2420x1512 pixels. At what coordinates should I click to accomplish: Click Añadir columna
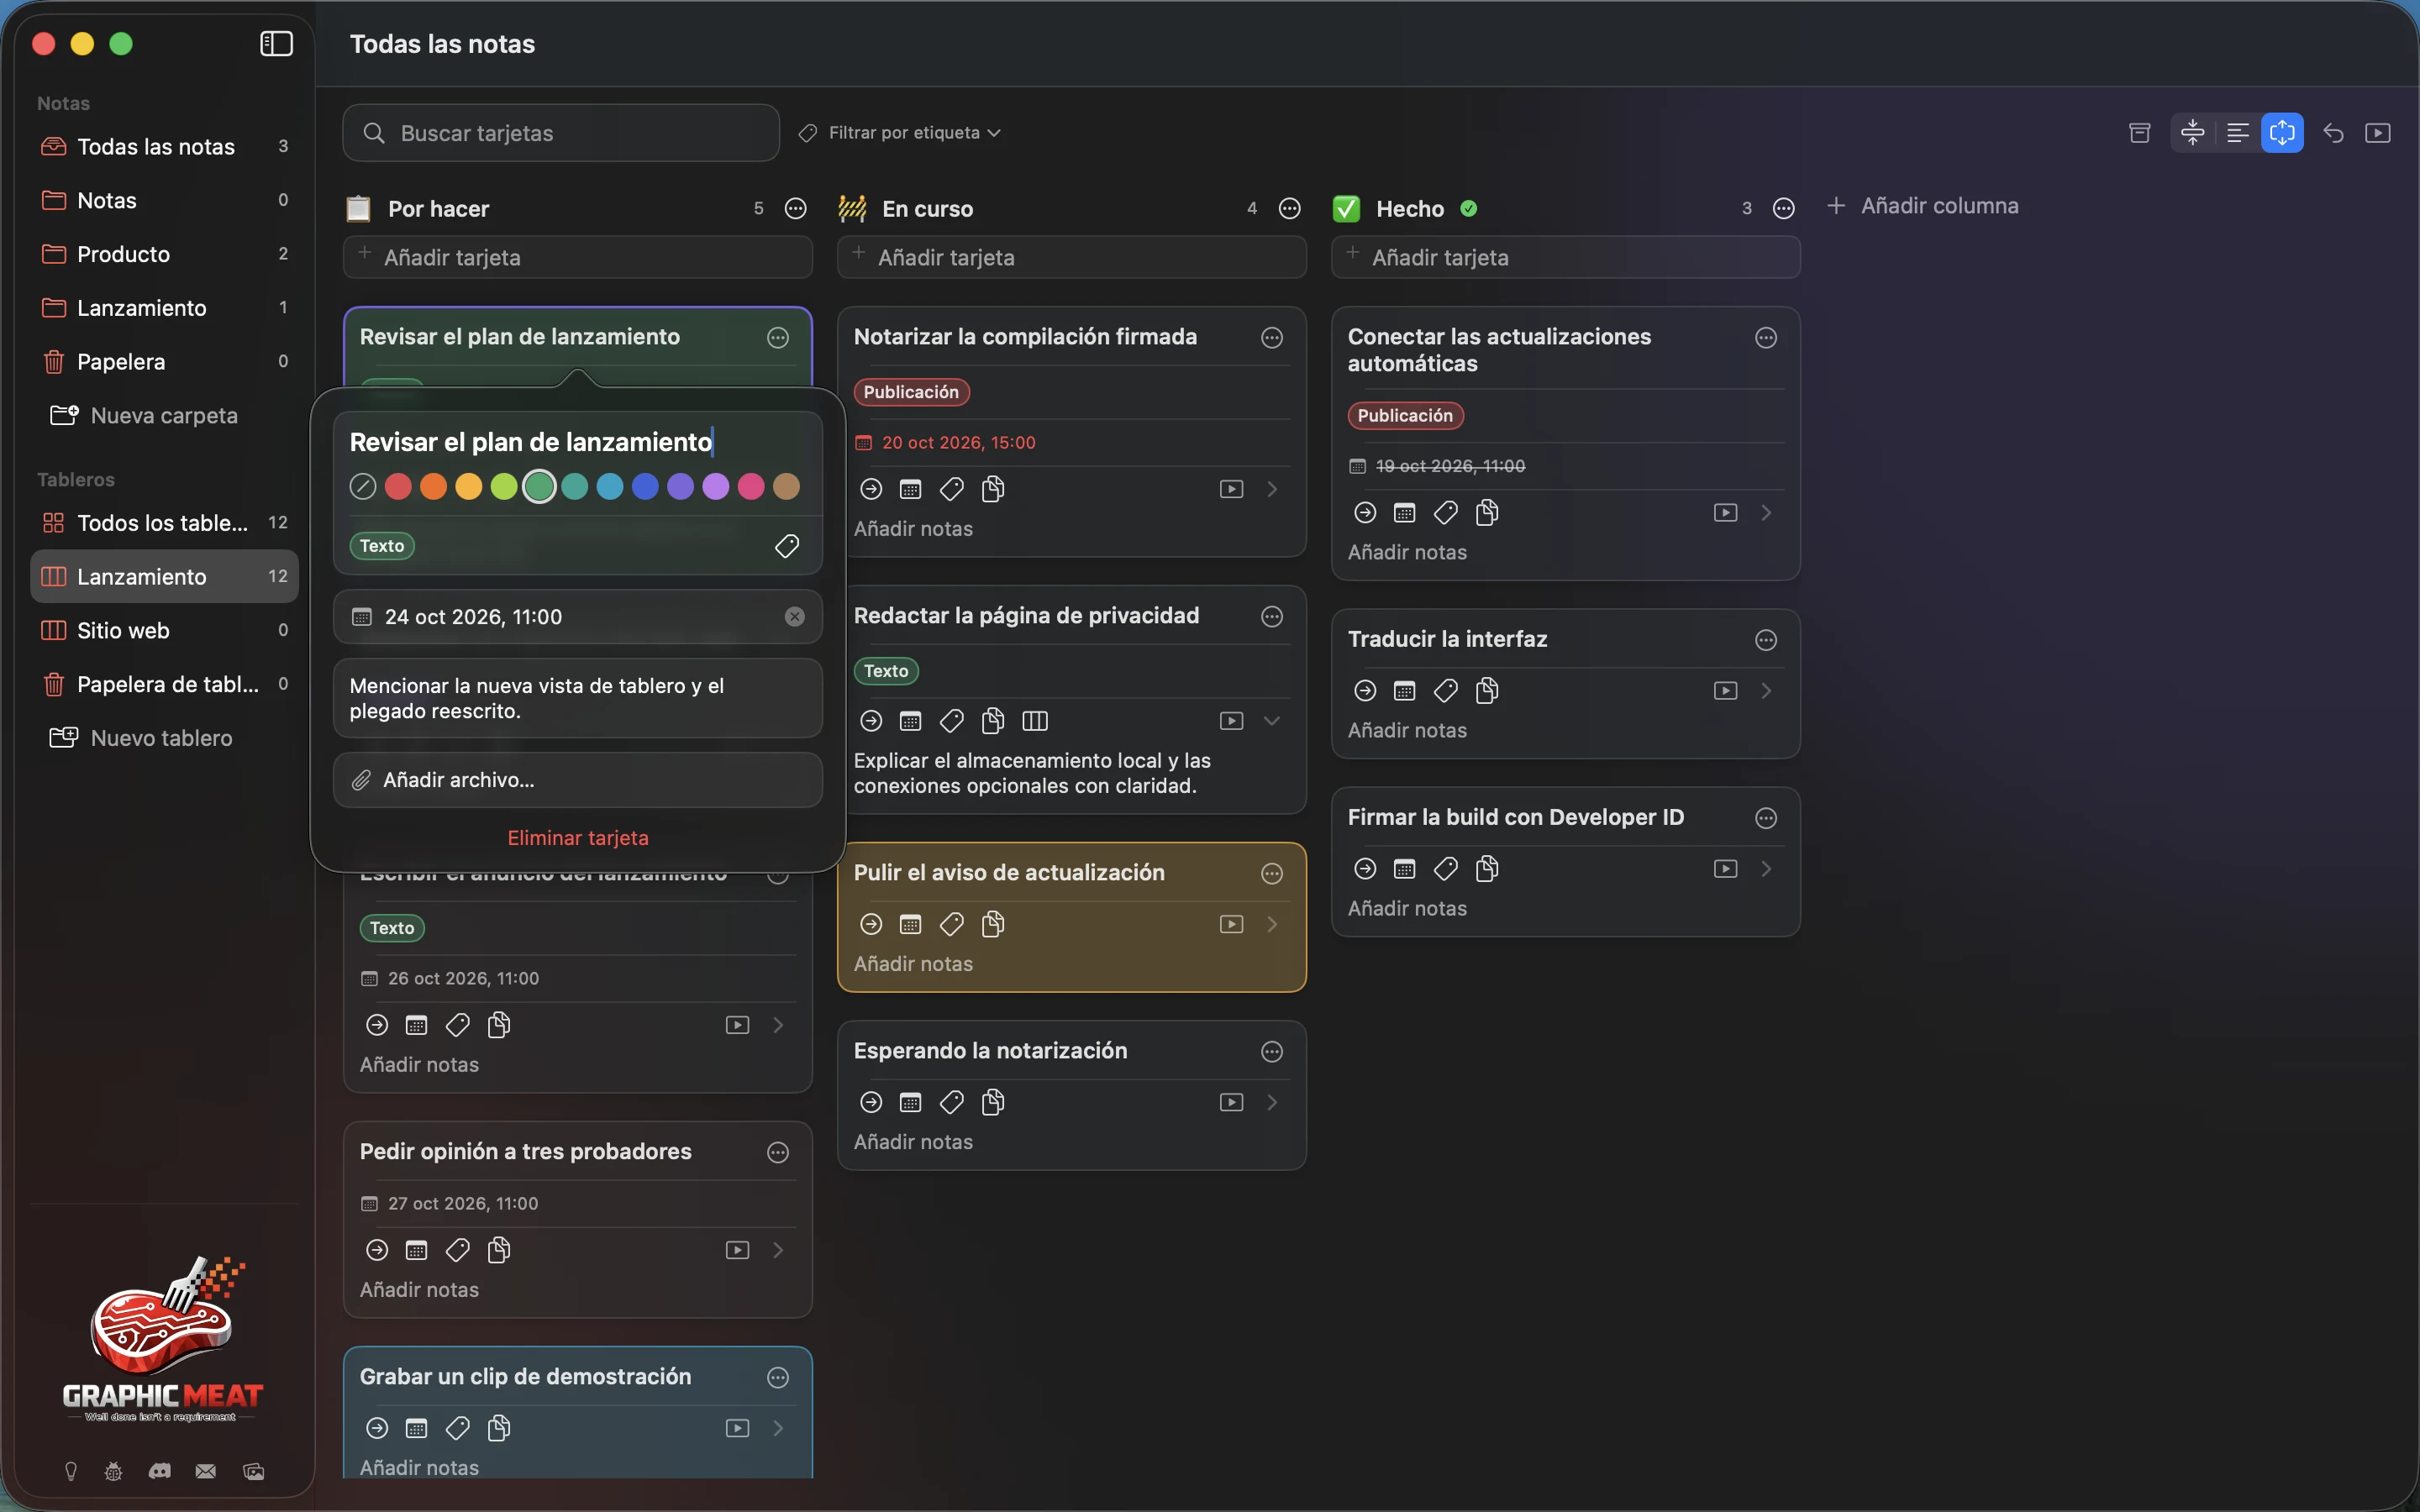coord(1922,206)
